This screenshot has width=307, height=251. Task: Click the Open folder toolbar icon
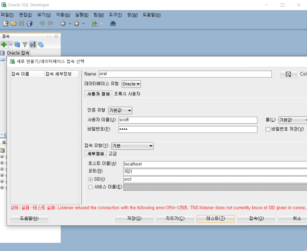click(14, 24)
